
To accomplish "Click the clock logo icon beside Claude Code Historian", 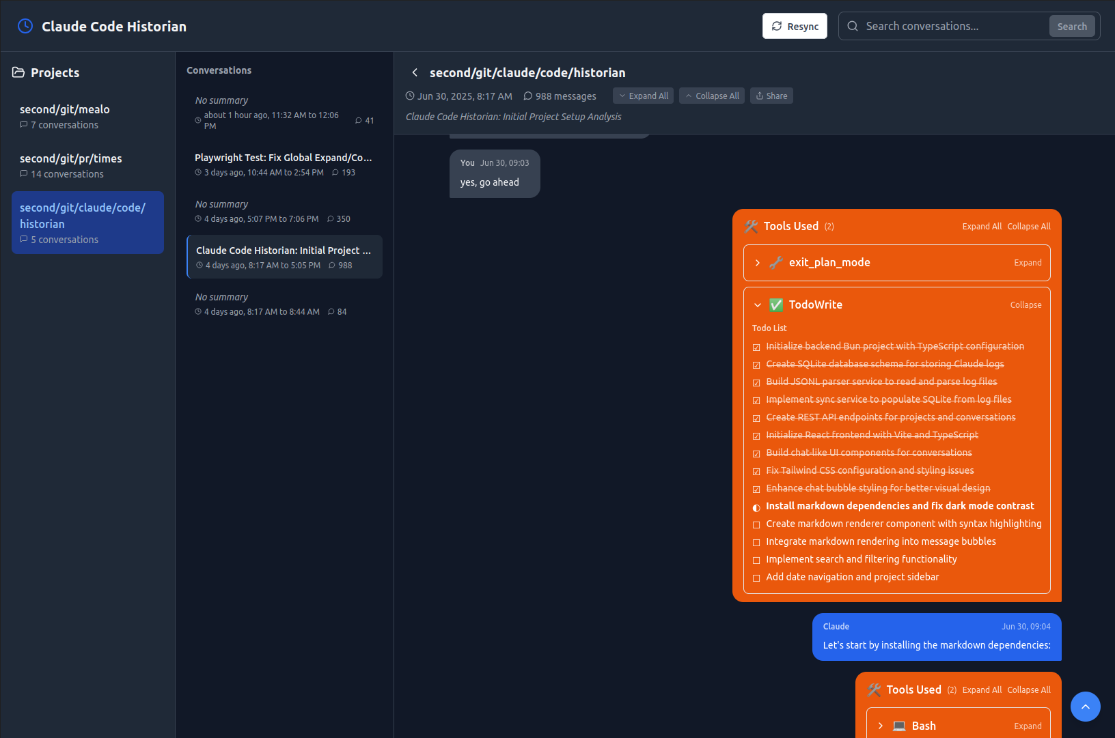I will click(25, 26).
